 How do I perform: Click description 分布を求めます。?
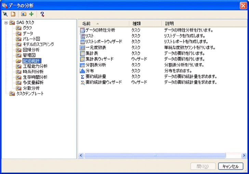coord(178,71)
